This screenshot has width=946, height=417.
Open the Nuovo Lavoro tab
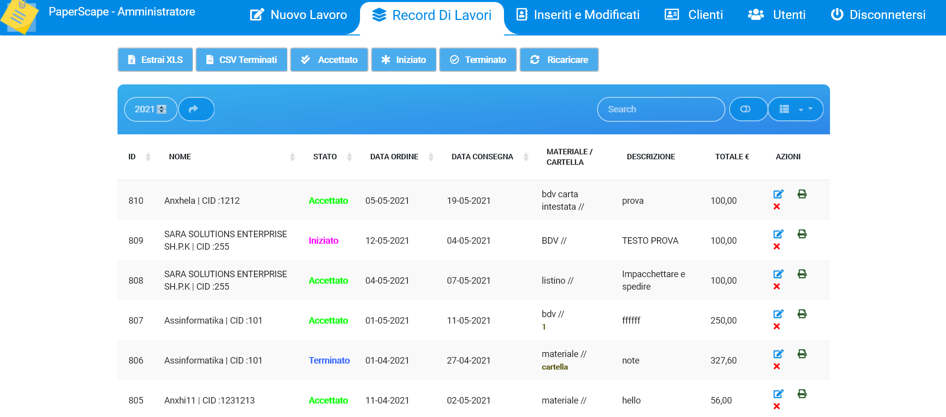pos(298,15)
